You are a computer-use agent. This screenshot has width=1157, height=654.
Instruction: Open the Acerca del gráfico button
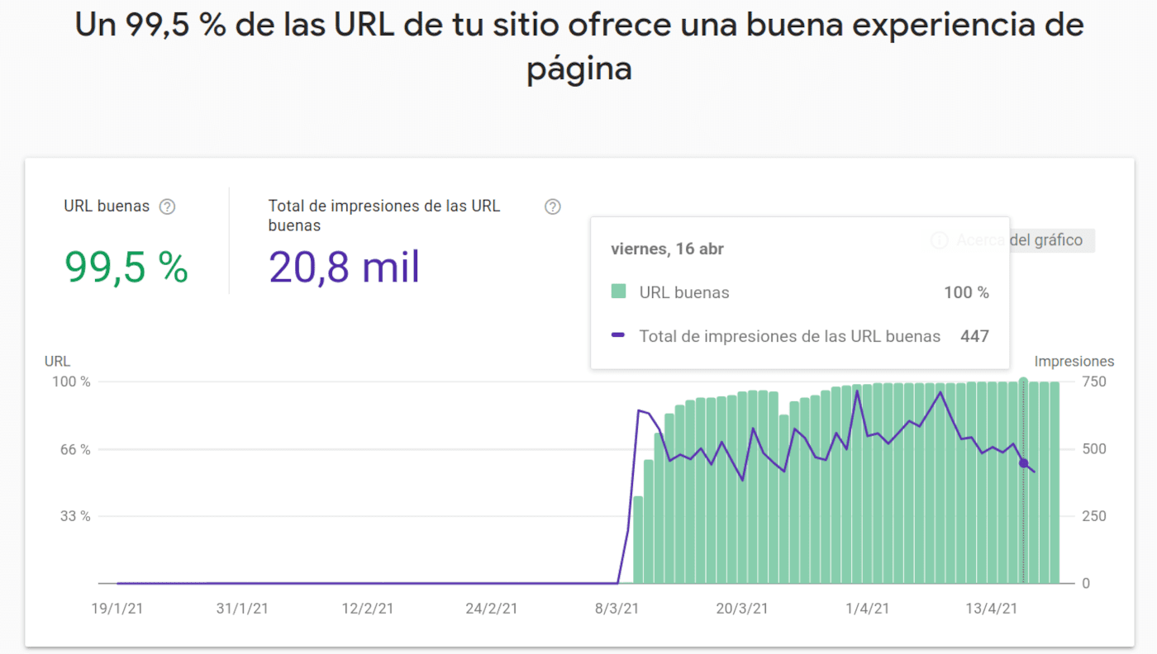pyautogui.click(x=1007, y=240)
